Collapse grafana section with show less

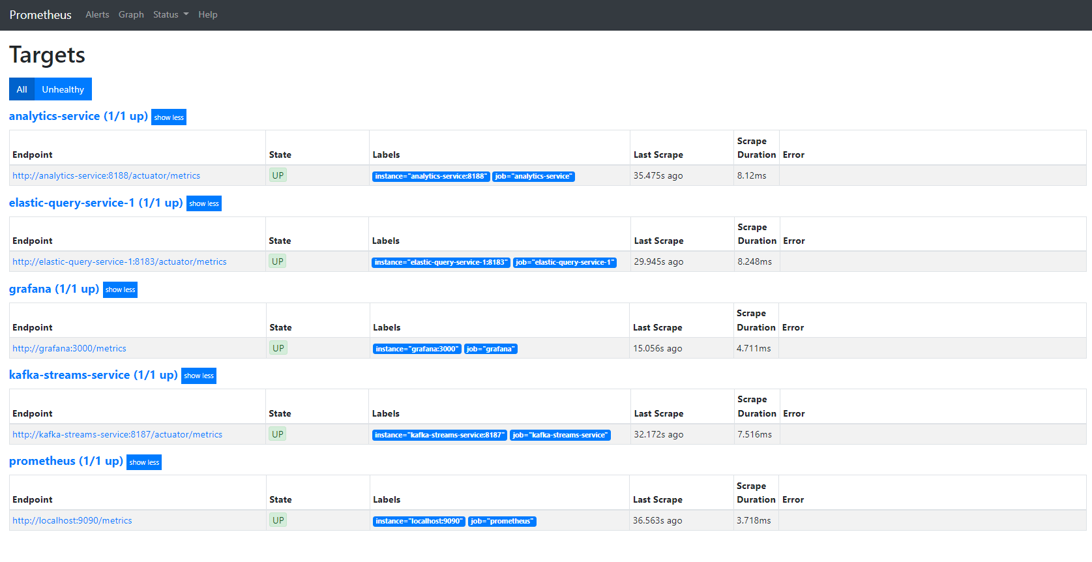(121, 289)
